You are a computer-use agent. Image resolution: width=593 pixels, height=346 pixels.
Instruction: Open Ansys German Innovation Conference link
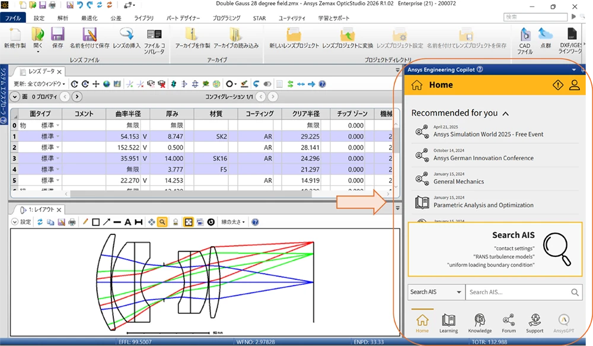pos(483,158)
